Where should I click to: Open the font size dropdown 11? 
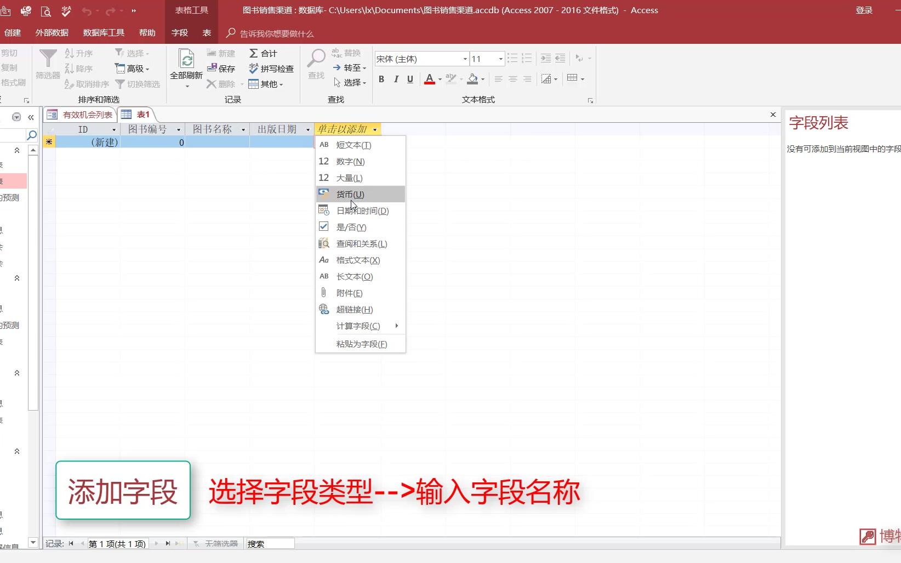tap(500, 59)
